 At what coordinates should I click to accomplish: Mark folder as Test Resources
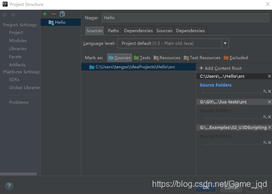click(x=202, y=58)
